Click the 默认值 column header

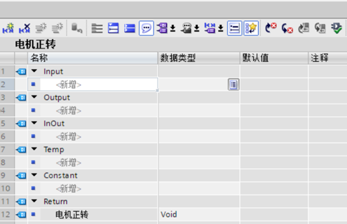(x=274, y=58)
